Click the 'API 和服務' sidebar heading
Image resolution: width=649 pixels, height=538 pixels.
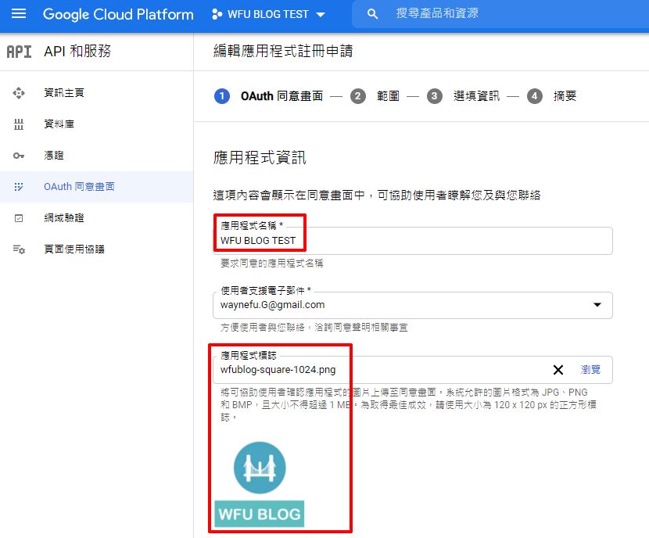point(77,52)
